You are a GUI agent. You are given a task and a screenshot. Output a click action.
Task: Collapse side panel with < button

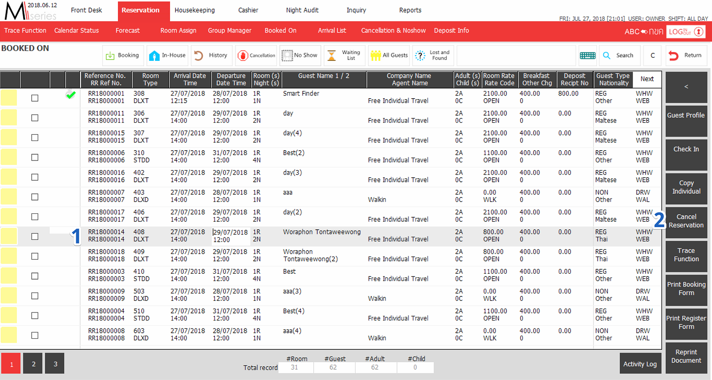tap(686, 87)
